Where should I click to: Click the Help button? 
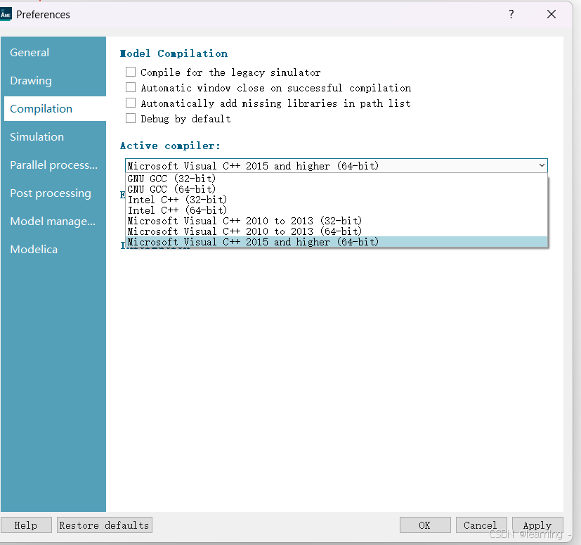[x=26, y=525]
